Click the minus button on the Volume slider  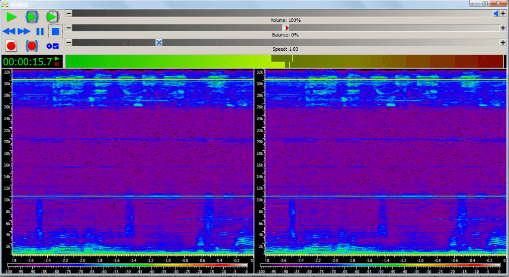pyautogui.click(x=69, y=13)
